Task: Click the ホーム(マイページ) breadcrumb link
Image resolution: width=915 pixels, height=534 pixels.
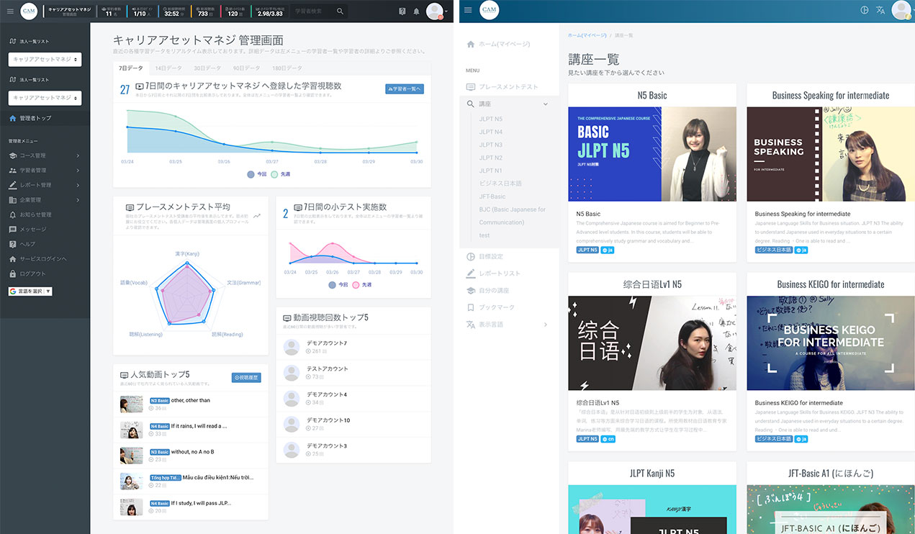Action: (x=587, y=35)
